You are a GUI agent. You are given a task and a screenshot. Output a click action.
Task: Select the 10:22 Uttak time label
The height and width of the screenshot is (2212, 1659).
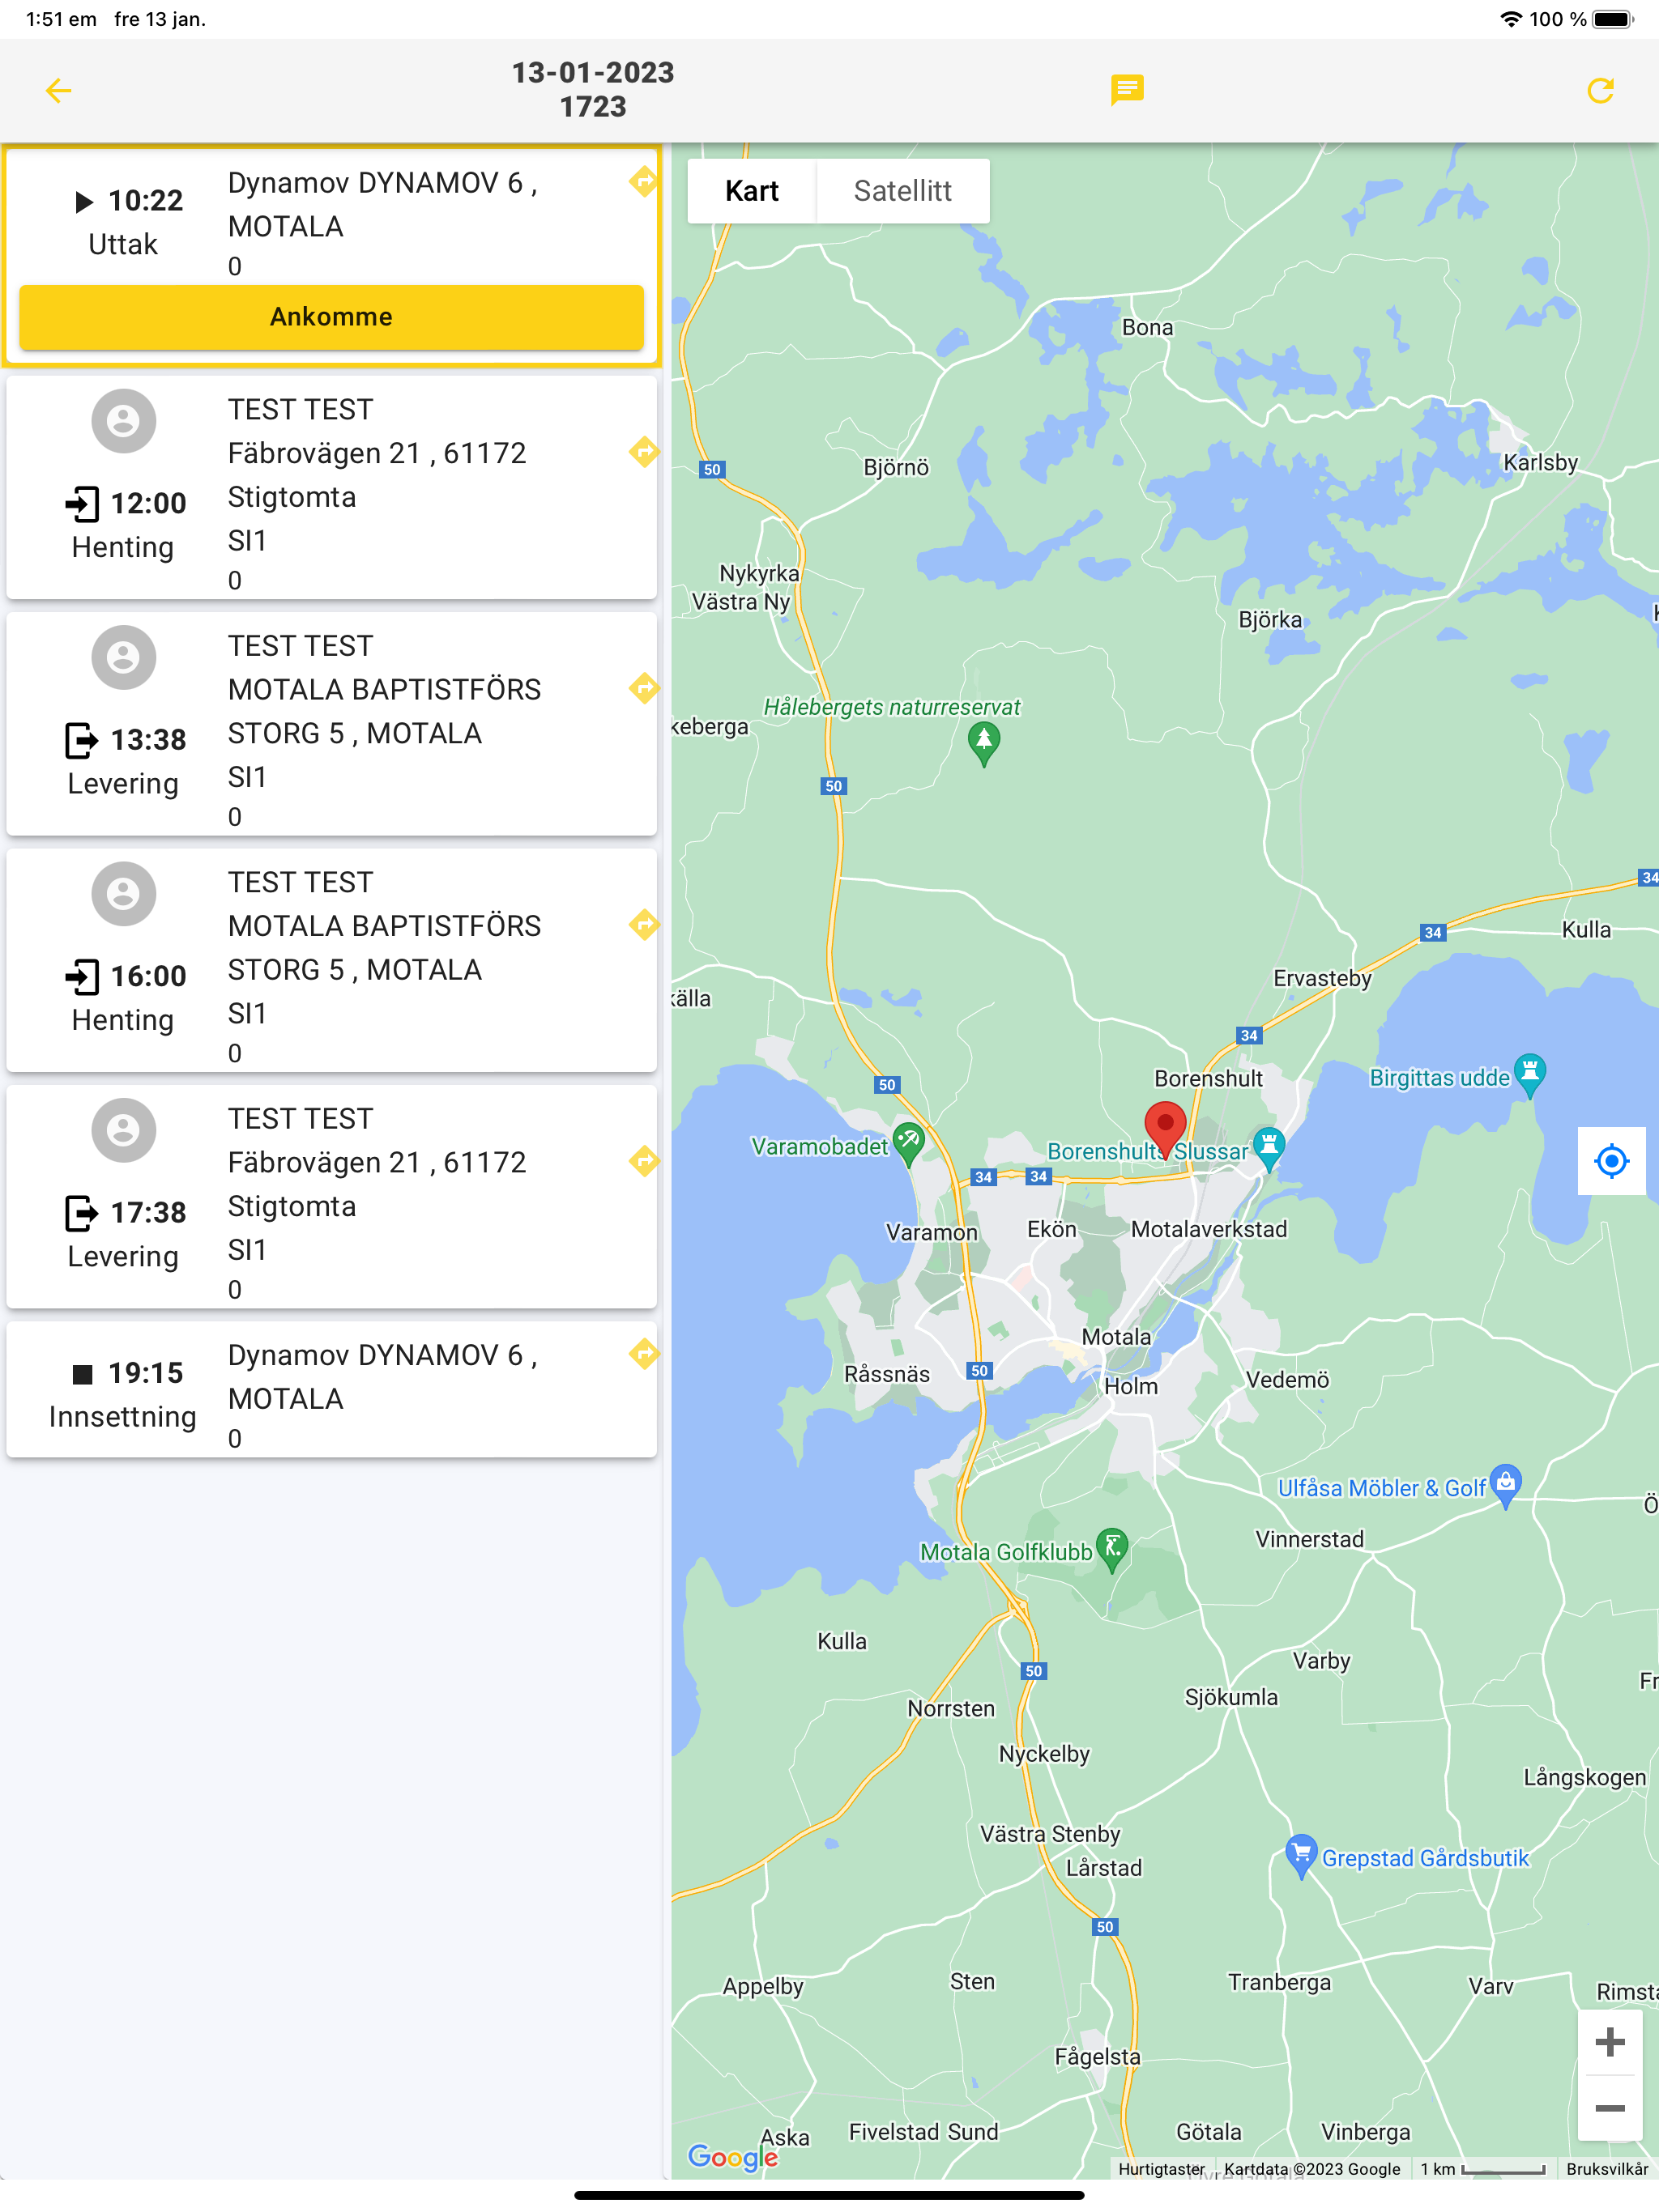(145, 201)
